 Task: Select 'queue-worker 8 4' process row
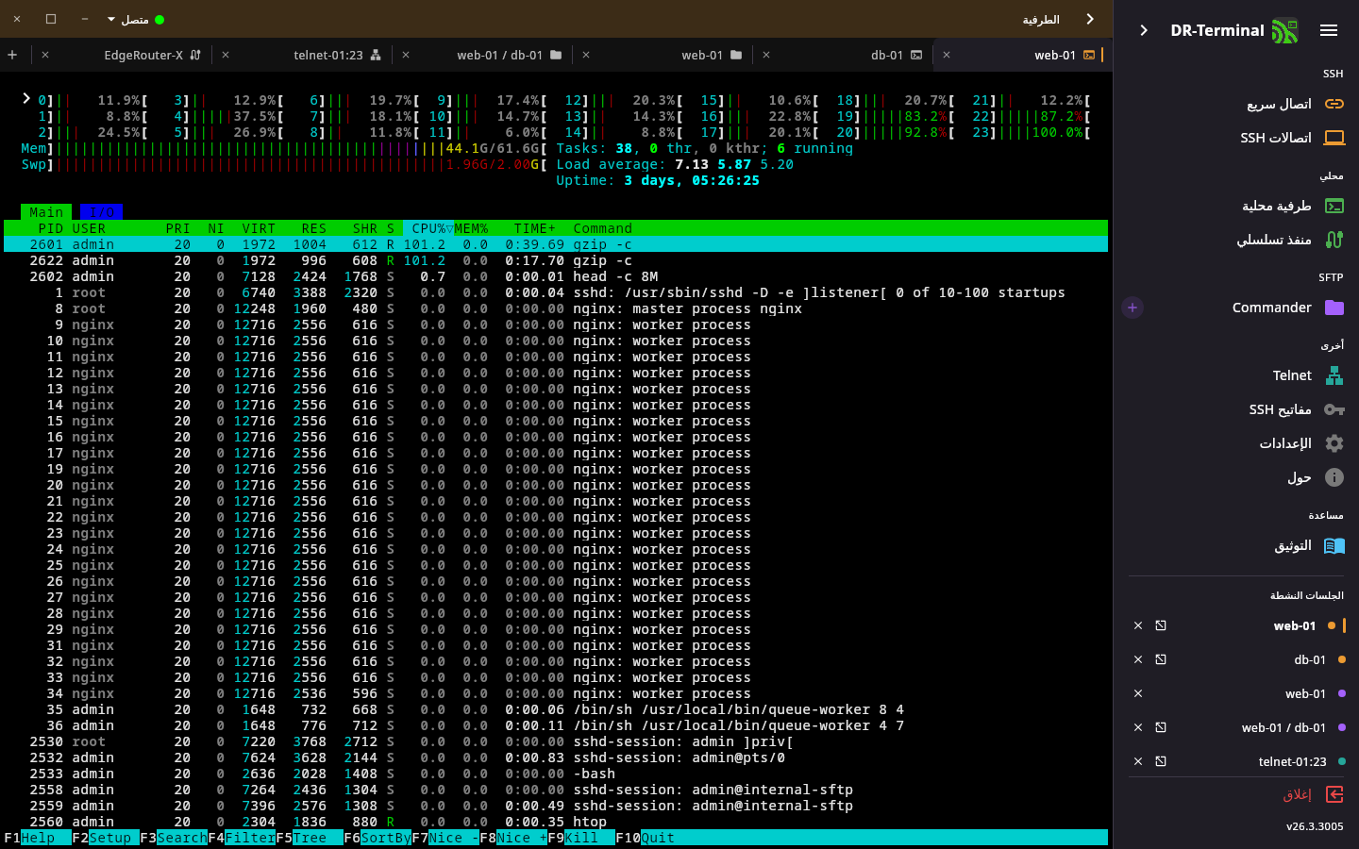[x=556, y=709]
